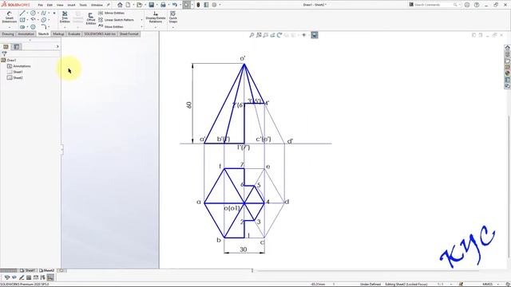This screenshot has width=511, height=287.
Task: Expand the Line tool dropdown arrow
Action: 27,13
